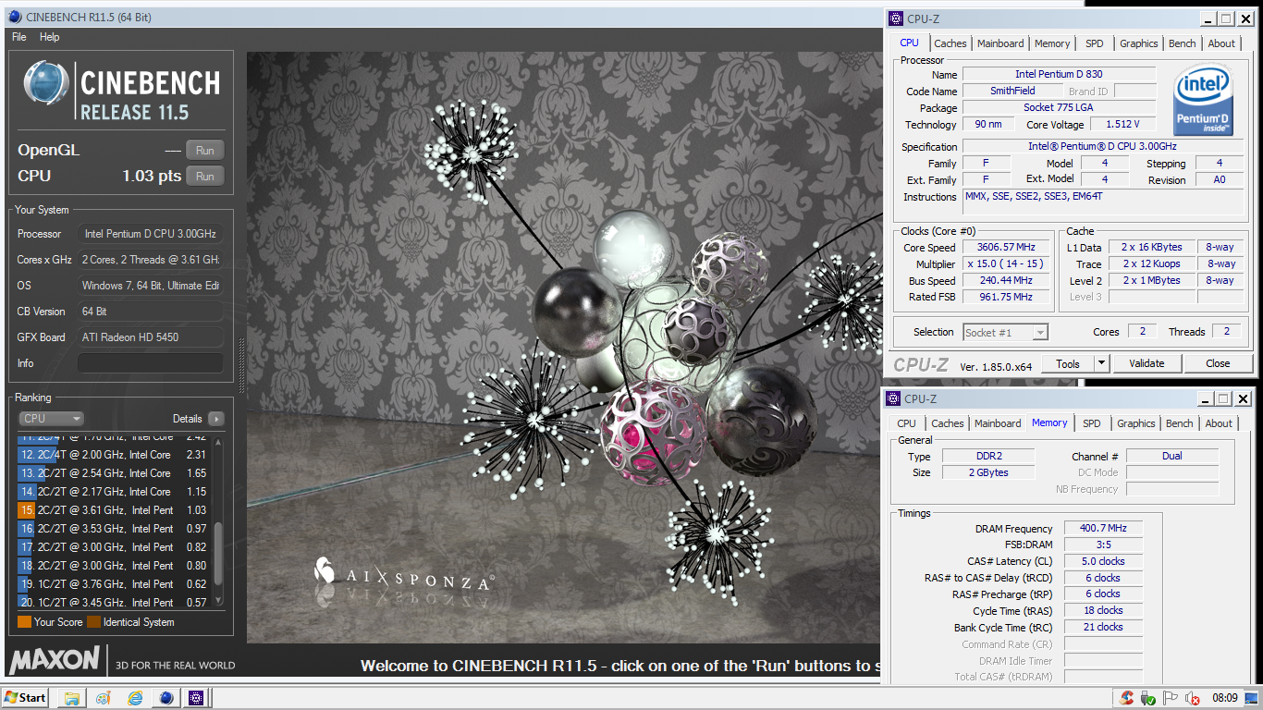
Task: Switch to Caches tab in lower CPU-Z window
Action: [948, 423]
